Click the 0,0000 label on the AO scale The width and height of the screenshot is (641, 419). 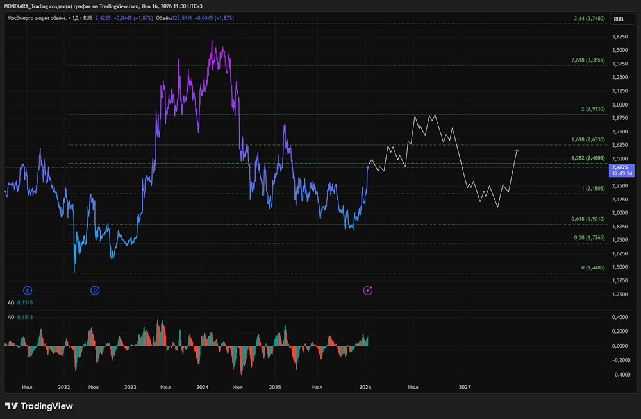[x=620, y=346]
